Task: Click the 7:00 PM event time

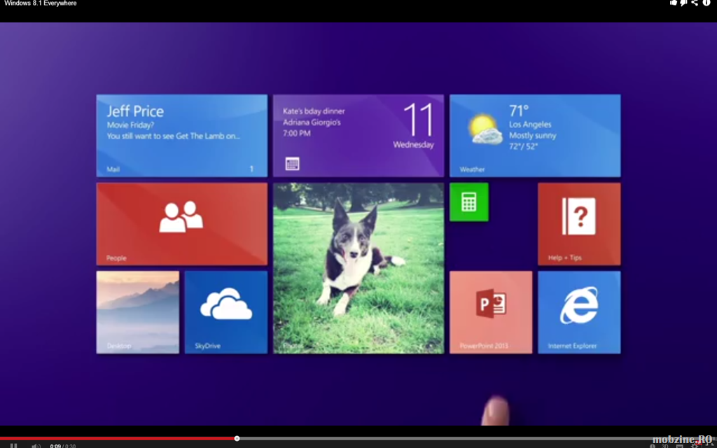Action: [297, 134]
